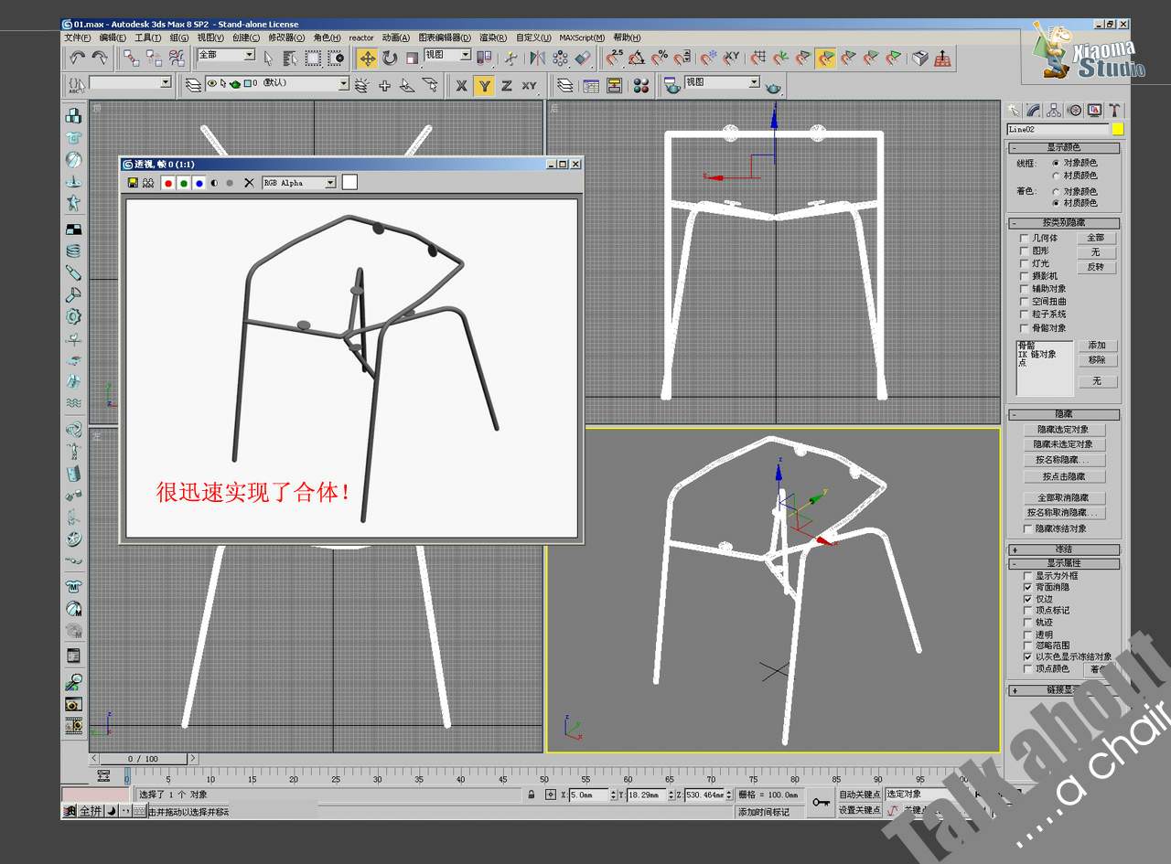Viewport: 1171px width, 864px height.
Task: Open the 渲染(R) menu
Action: (492, 37)
